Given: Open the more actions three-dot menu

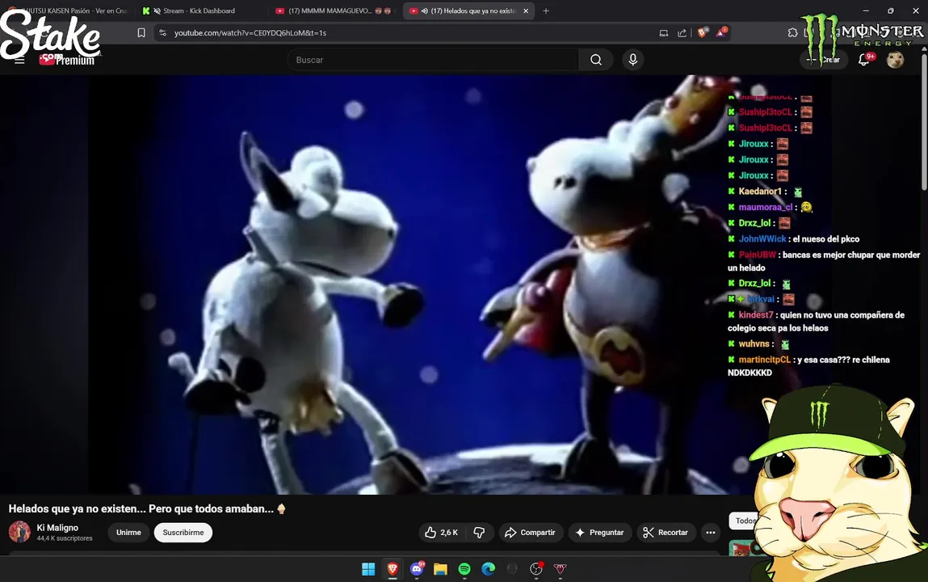Looking at the screenshot, I should coord(710,532).
